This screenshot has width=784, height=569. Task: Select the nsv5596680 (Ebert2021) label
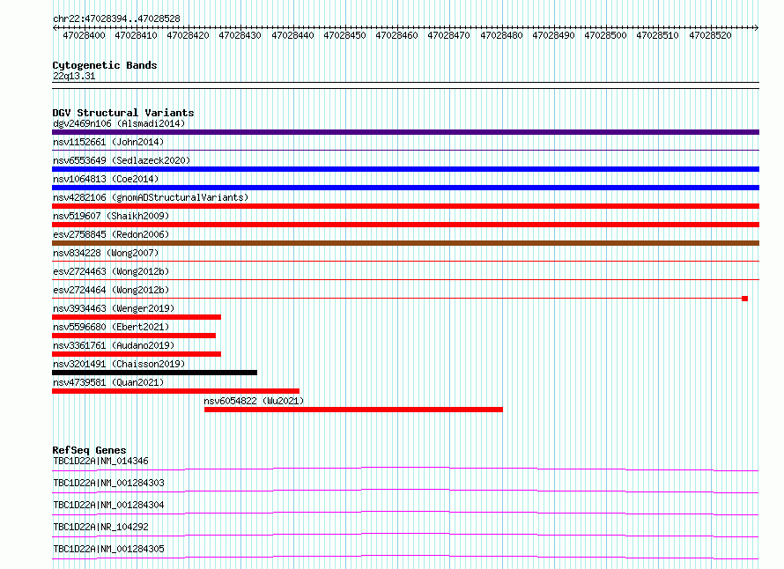(111, 327)
